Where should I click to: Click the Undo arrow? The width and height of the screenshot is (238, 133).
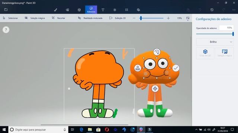[x=200, y=10]
